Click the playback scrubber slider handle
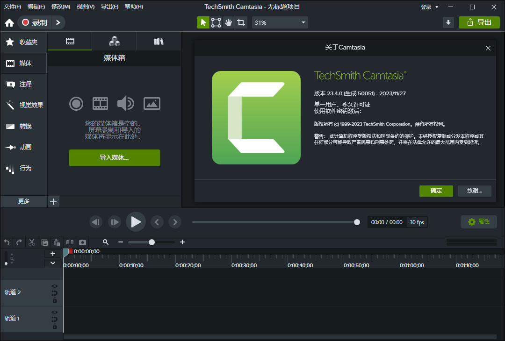This screenshot has width=505, height=341. 357,222
